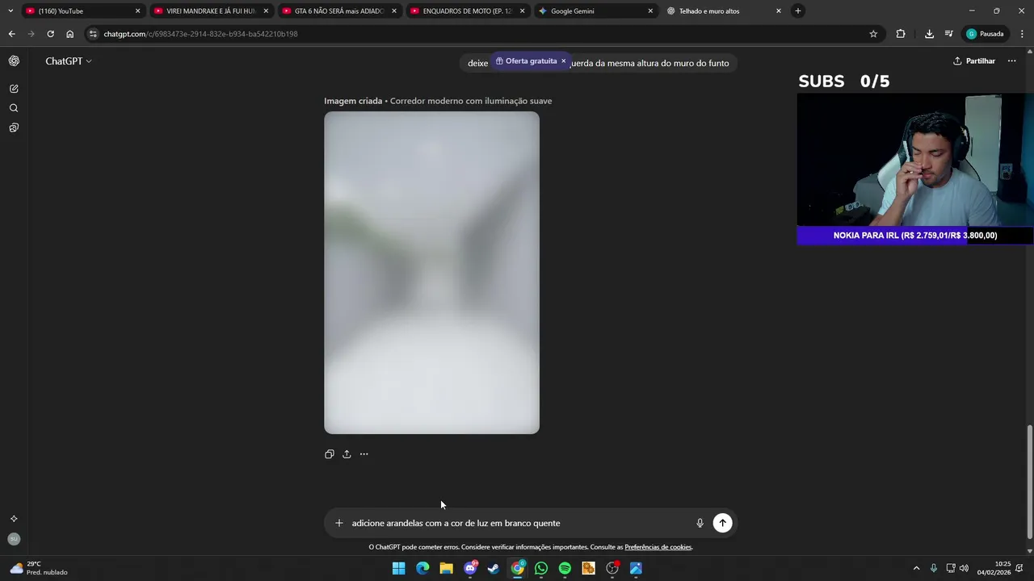Expand the ChatGPT model selector dropdown
Screen dimensions: 1034x581
point(69,61)
